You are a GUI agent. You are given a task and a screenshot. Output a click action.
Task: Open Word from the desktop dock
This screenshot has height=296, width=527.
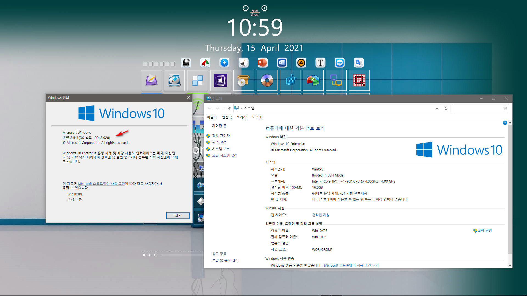(282, 62)
